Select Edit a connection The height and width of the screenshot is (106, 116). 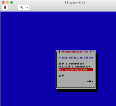pos(71,64)
